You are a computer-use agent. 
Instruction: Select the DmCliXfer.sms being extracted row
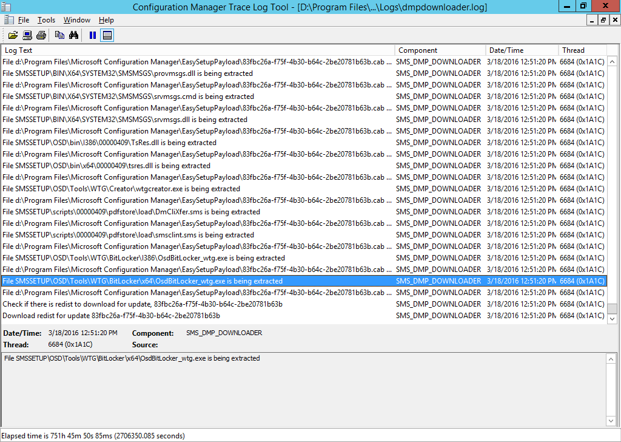coord(304,212)
